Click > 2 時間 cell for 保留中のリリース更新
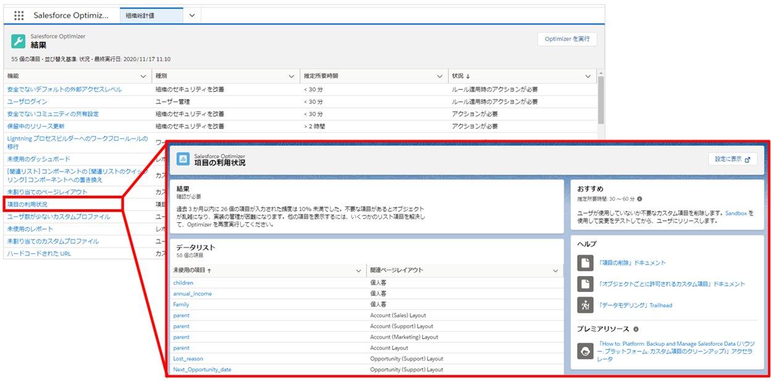 tap(314, 127)
